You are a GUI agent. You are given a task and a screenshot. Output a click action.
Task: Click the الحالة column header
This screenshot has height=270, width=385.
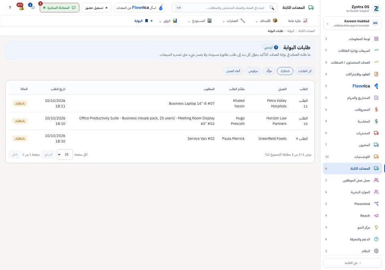(x=24, y=89)
